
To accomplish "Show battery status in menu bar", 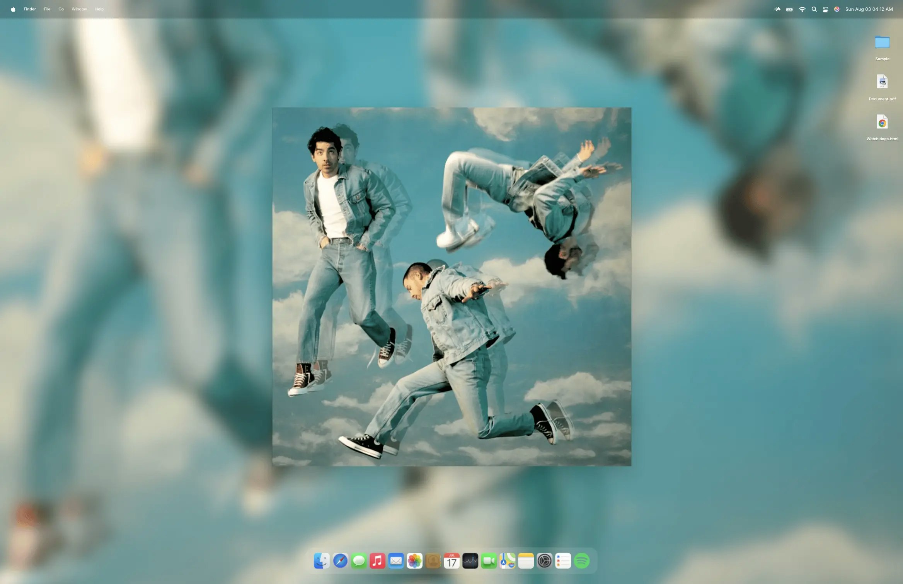I will coord(790,9).
